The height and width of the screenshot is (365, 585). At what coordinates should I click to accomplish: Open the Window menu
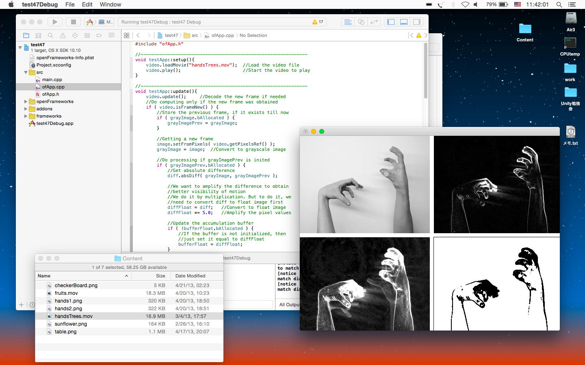pos(110,4)
